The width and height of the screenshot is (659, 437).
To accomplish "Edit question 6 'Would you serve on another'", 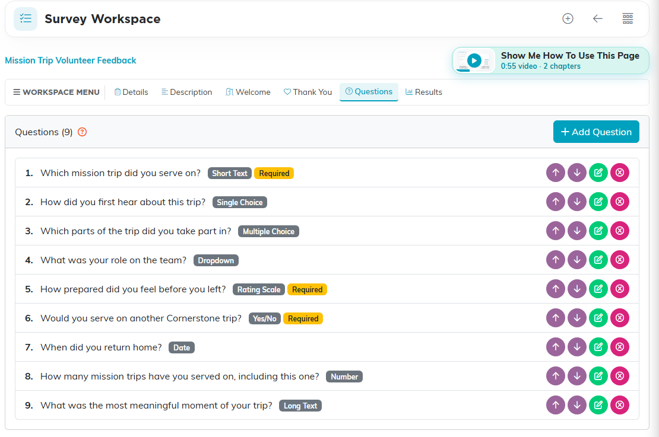I will click(598, 317).
